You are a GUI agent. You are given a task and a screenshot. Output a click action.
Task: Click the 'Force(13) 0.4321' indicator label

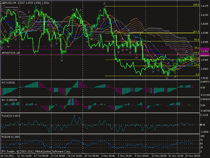click(x=11, y=116)
